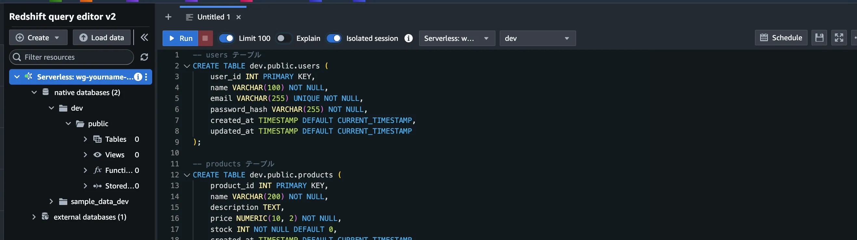Open the Serverless workgroup dropdown

(456, 38)
